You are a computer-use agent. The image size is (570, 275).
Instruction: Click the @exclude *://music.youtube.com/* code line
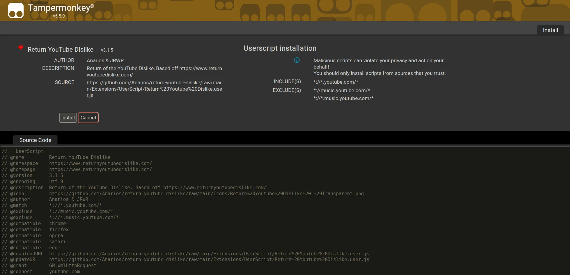[x=57, y=212]
